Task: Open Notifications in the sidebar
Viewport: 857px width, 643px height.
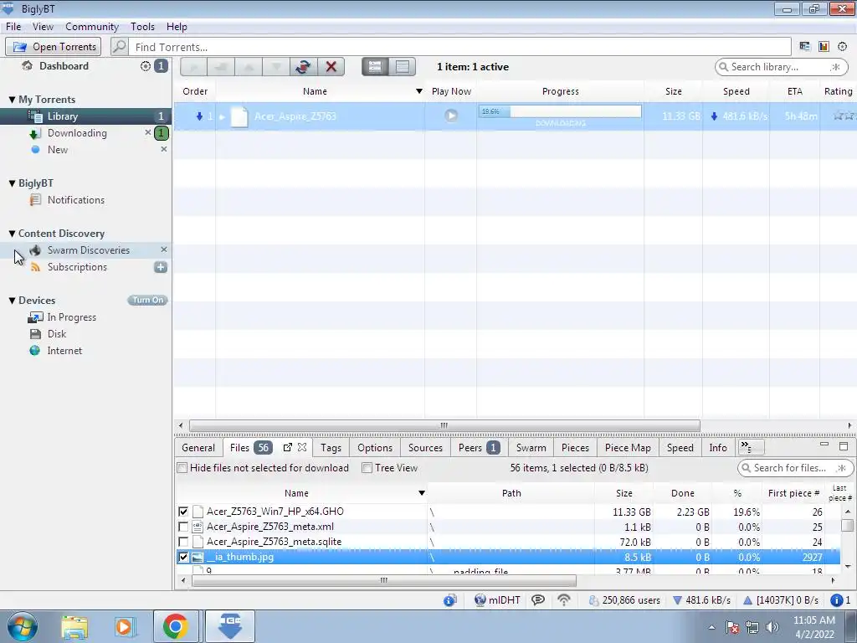Action: click(75, 200)
